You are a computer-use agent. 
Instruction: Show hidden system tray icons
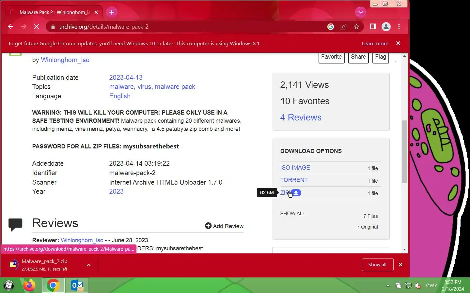[x=388, y=286]
